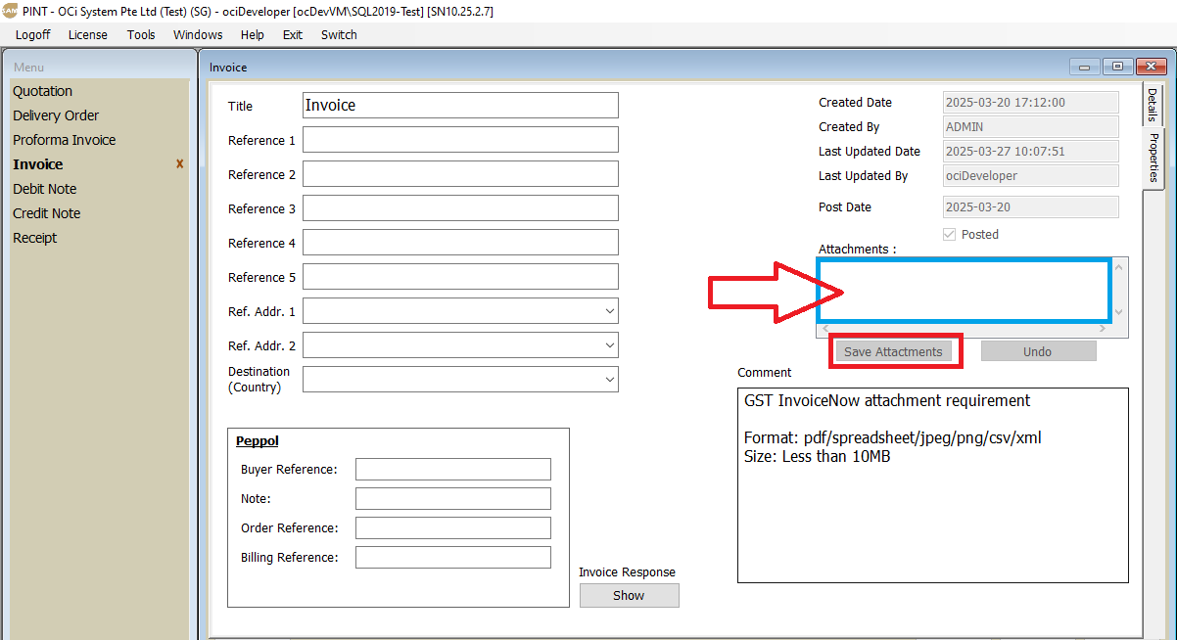The width and height of the screenshot is (1177, 640).
Task: Minimize the Invoice sub-window
Action: [1084, 67]
